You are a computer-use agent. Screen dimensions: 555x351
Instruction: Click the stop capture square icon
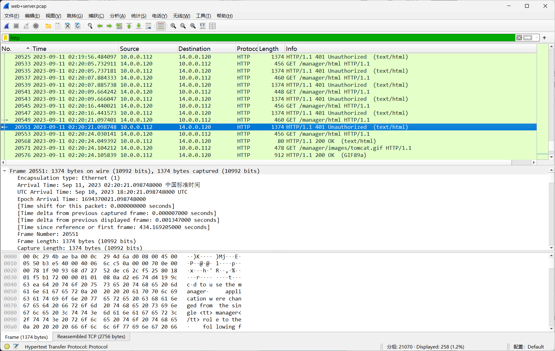point(17,26)
